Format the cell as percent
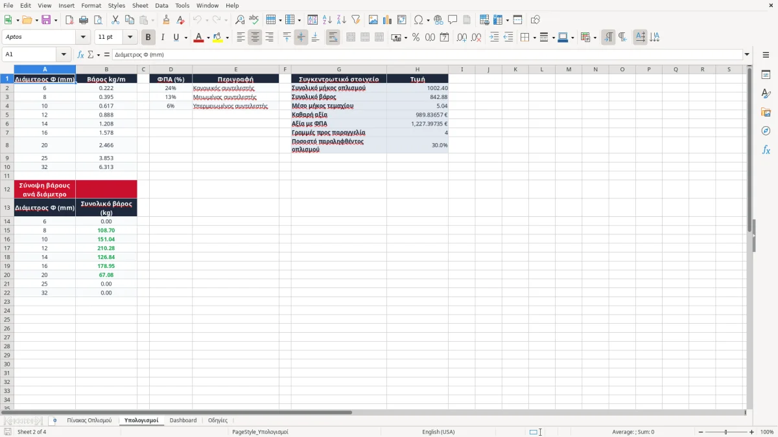 [x=416, y=38]
